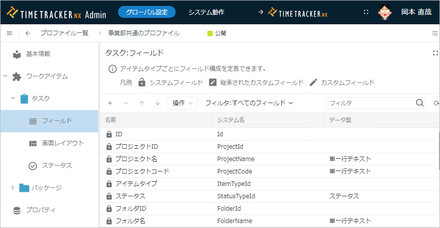The width and height of the screenshot is (440, 228).
Task: Go to プロファイル一覧 breadcrumb link
Action: (x=64, y=33)
